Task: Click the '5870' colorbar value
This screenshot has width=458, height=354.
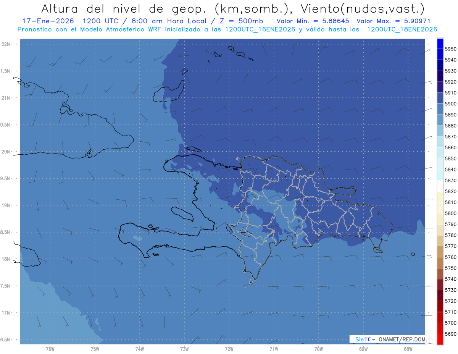Action: point(450,137)
